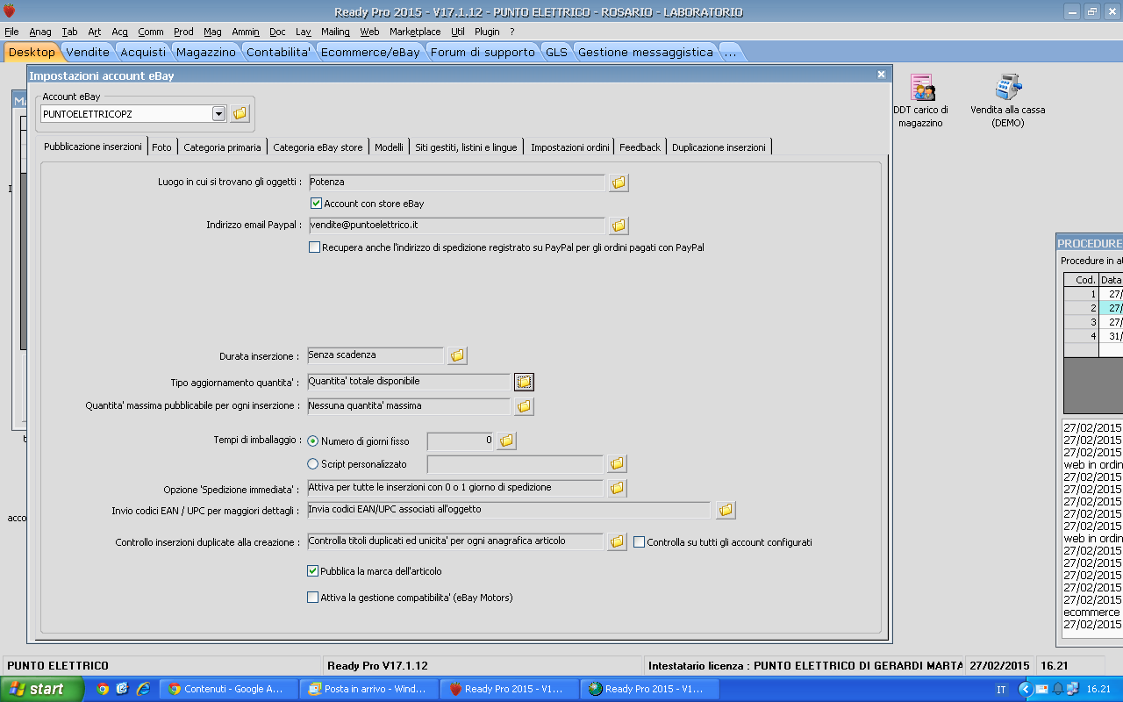Select Numero di giorni fisso radio button
This screenshot has width=1123, height=702.
(313, 441)
